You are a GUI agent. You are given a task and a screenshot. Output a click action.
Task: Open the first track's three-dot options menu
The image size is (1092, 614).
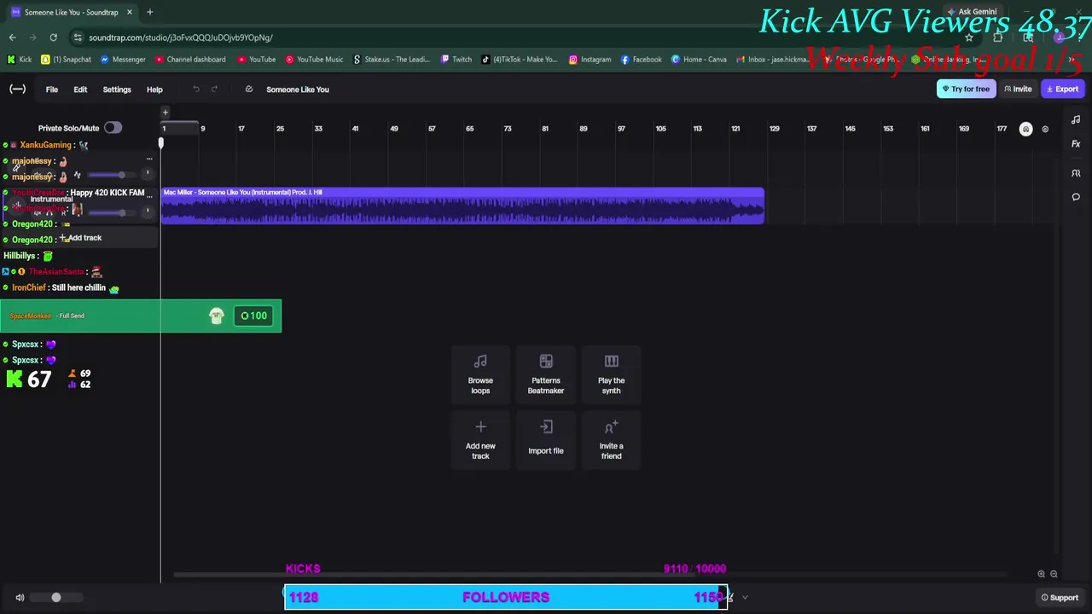tap(149, 159)
